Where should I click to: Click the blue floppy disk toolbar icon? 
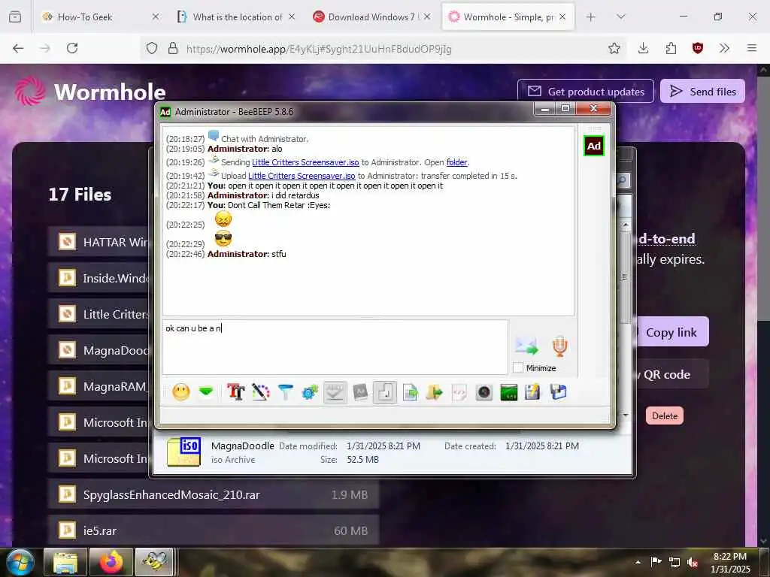click(x=559, y=392)
